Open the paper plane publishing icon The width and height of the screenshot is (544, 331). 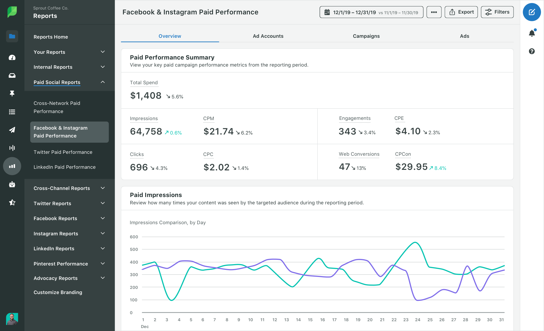click(x=12, y=130)
